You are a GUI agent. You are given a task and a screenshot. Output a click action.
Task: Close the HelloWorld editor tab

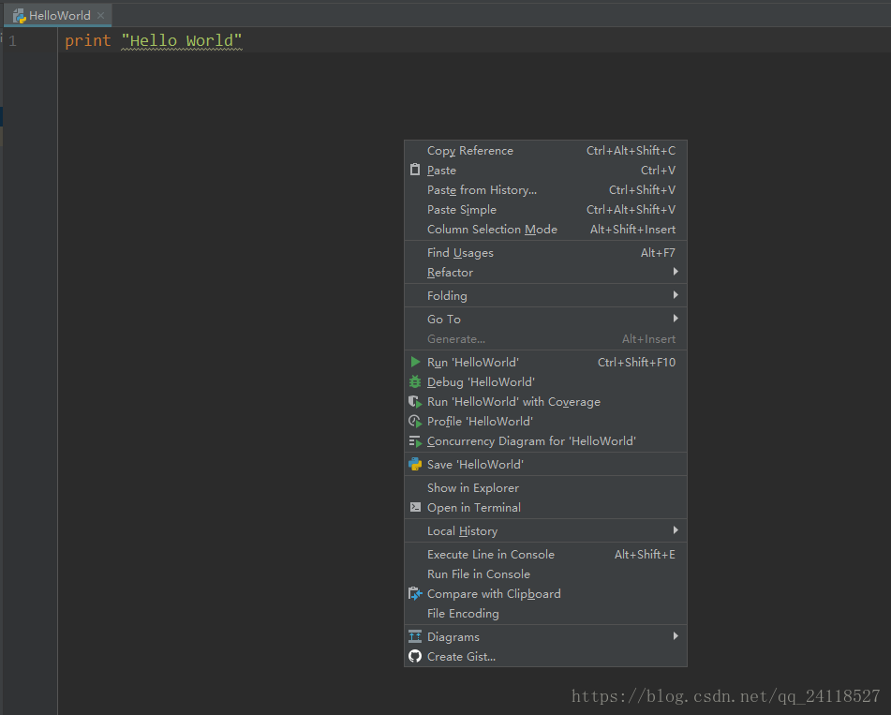(x=100, y=15)
